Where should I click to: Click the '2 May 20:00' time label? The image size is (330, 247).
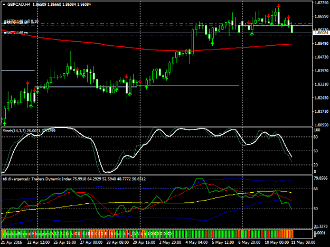(x=170, y=242)
